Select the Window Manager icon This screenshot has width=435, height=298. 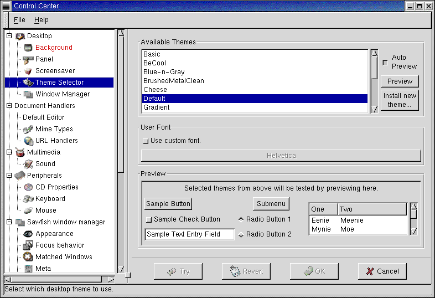coord(28,94)
